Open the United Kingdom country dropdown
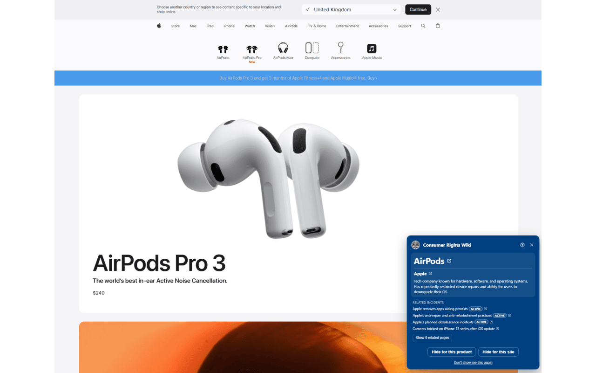 tap(351, 10)
